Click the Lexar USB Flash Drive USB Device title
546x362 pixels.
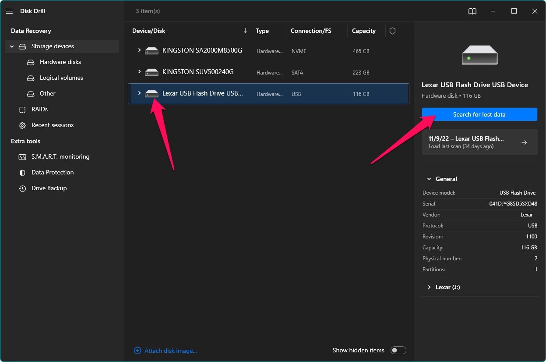coord(475,85)
